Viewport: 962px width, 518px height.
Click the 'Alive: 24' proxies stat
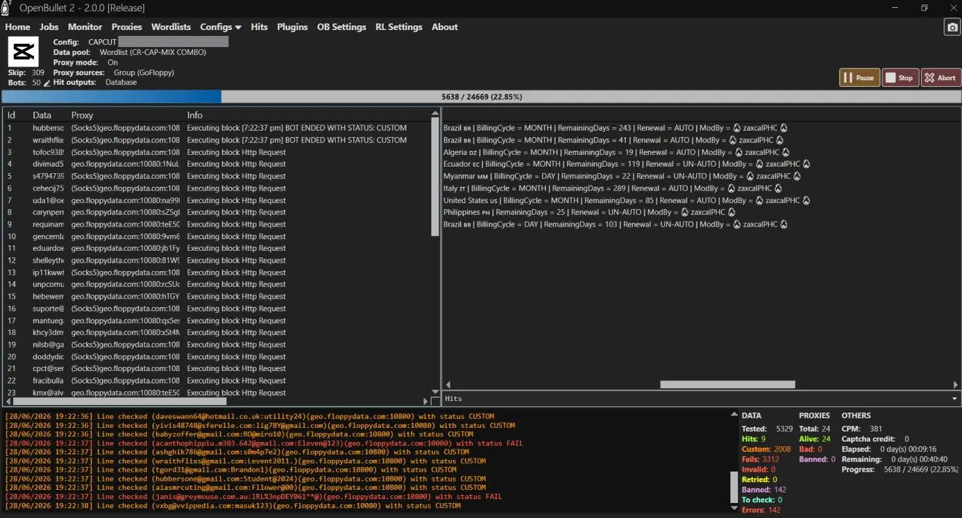click(x=815, y=439)
